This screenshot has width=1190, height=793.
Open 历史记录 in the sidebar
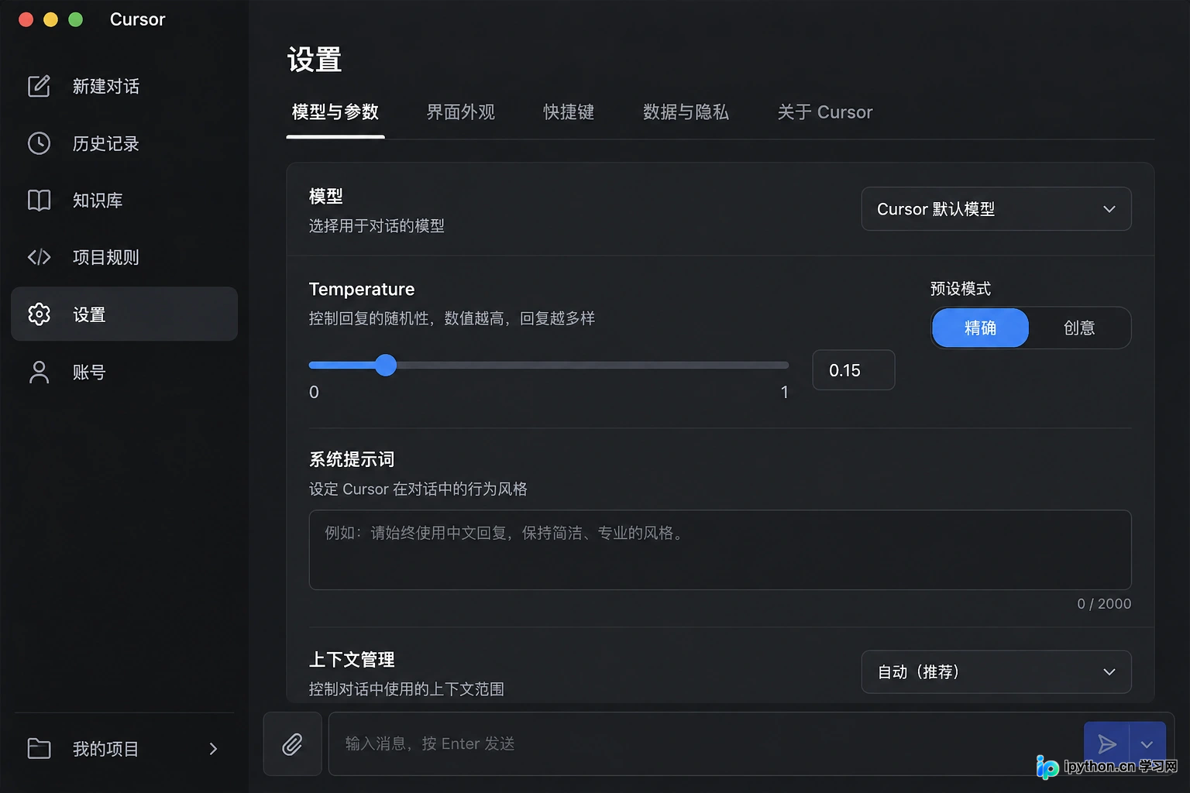click(124, 143)
